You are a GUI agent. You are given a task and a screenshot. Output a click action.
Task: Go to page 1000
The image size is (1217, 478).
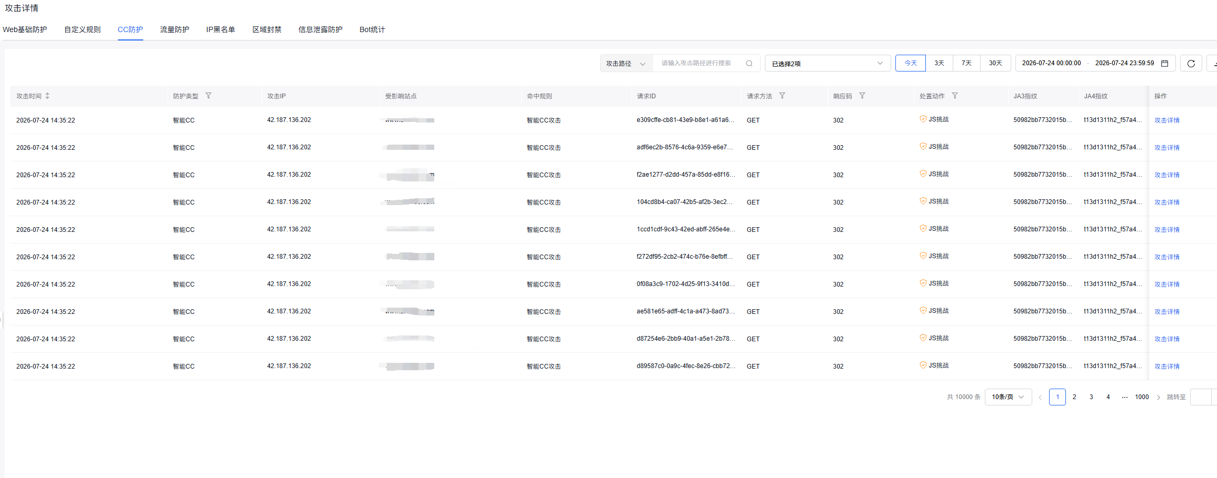click(1142, 397)
